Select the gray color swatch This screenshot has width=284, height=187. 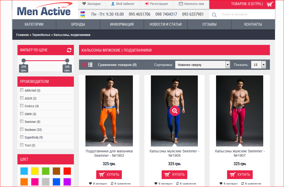point(46,182)
